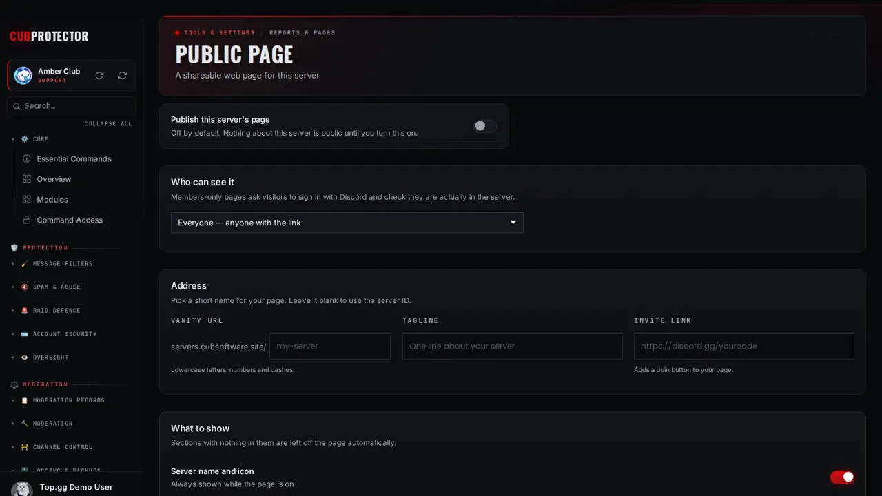Click Collapse All in the sidebar
The height and width of the screenshot is (496, 882).
[x=108, y=124]
